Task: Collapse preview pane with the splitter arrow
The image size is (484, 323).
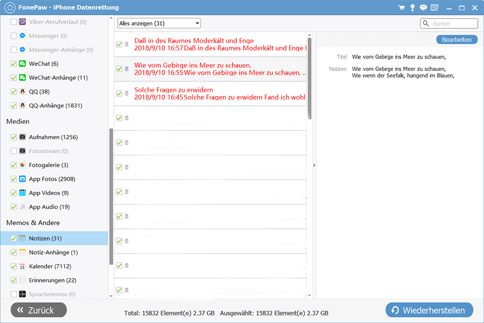Action: [x=314, y=165]
